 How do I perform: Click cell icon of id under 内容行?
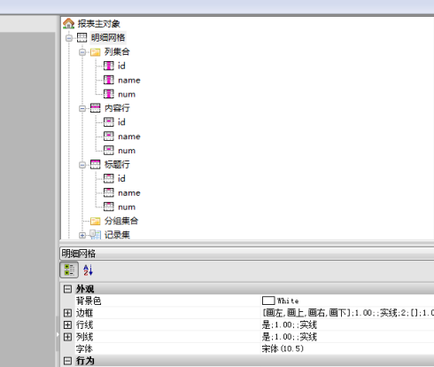pyautogui.click(x=109, y=122)
